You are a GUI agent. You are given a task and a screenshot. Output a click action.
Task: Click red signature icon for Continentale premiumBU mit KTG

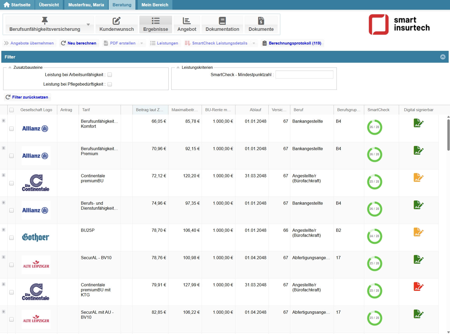point(418,287)
